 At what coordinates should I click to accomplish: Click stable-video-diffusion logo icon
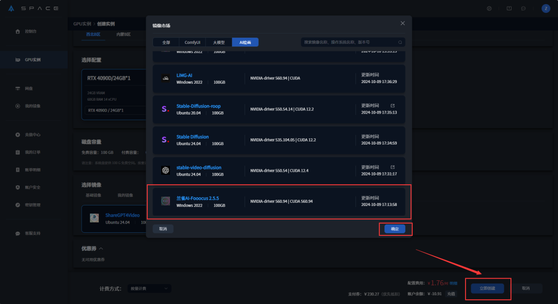(165, 170)
